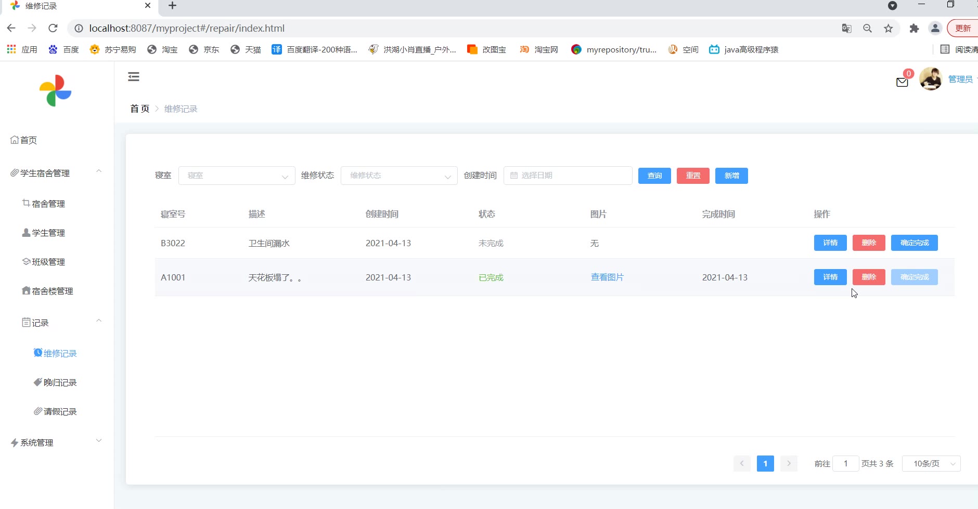Toggle the sidebar collapse hamburger icon
The width and height of the screenshot is (978, 509).
[134, 77]
